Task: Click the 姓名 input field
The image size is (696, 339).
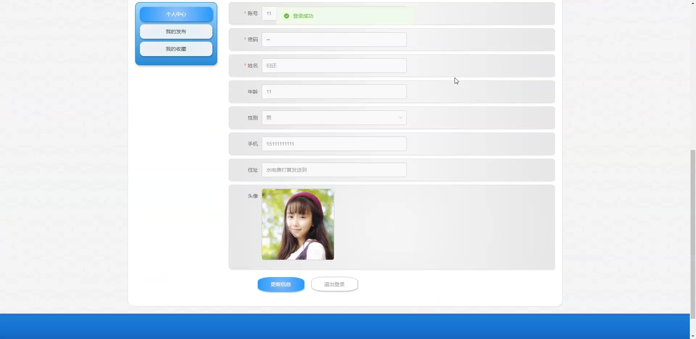Action: (x=334, y=66)
